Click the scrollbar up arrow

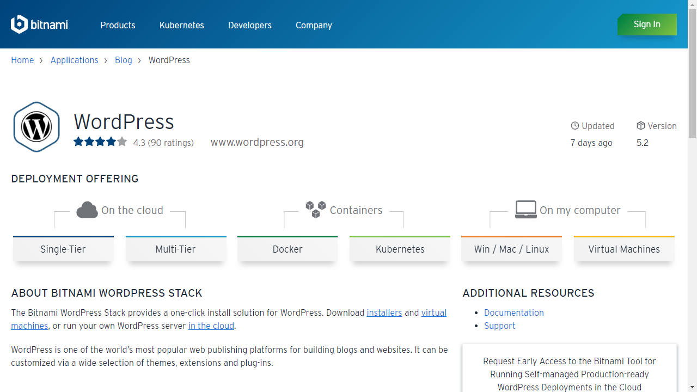click(x=692, y=4)
